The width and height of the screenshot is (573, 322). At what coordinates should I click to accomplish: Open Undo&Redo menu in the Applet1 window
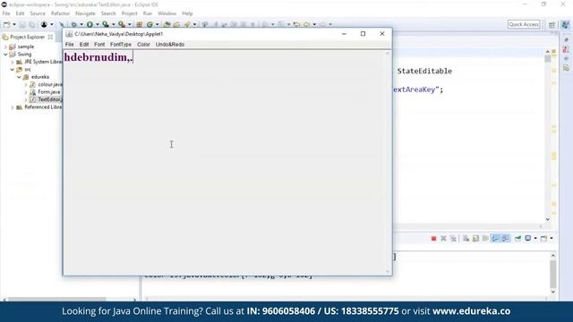[170, 45]
